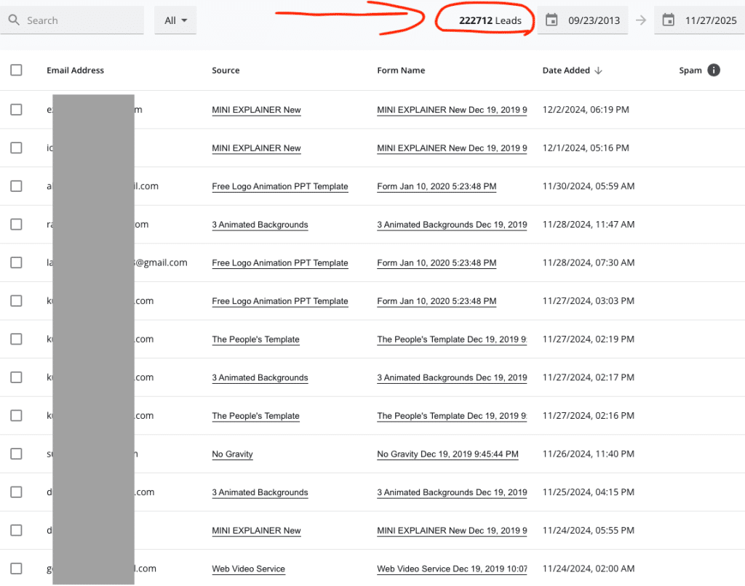Sort by Date Added column header
The height and width of the screenshot is (586, 745).
(566, 71)
